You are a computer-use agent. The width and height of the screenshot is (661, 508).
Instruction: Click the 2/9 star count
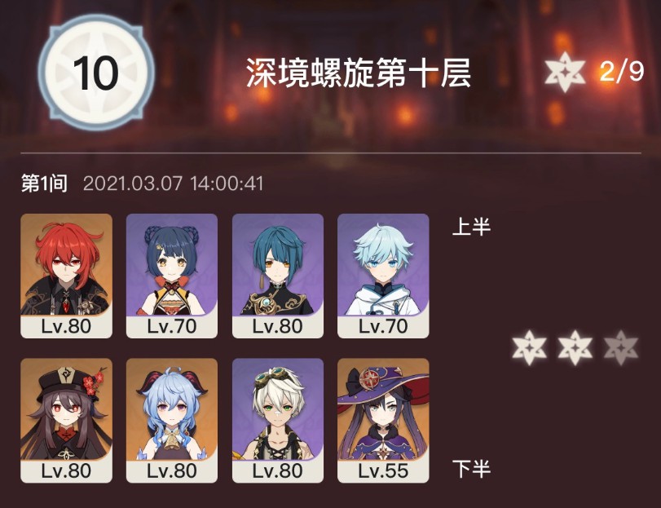[621, 71]
